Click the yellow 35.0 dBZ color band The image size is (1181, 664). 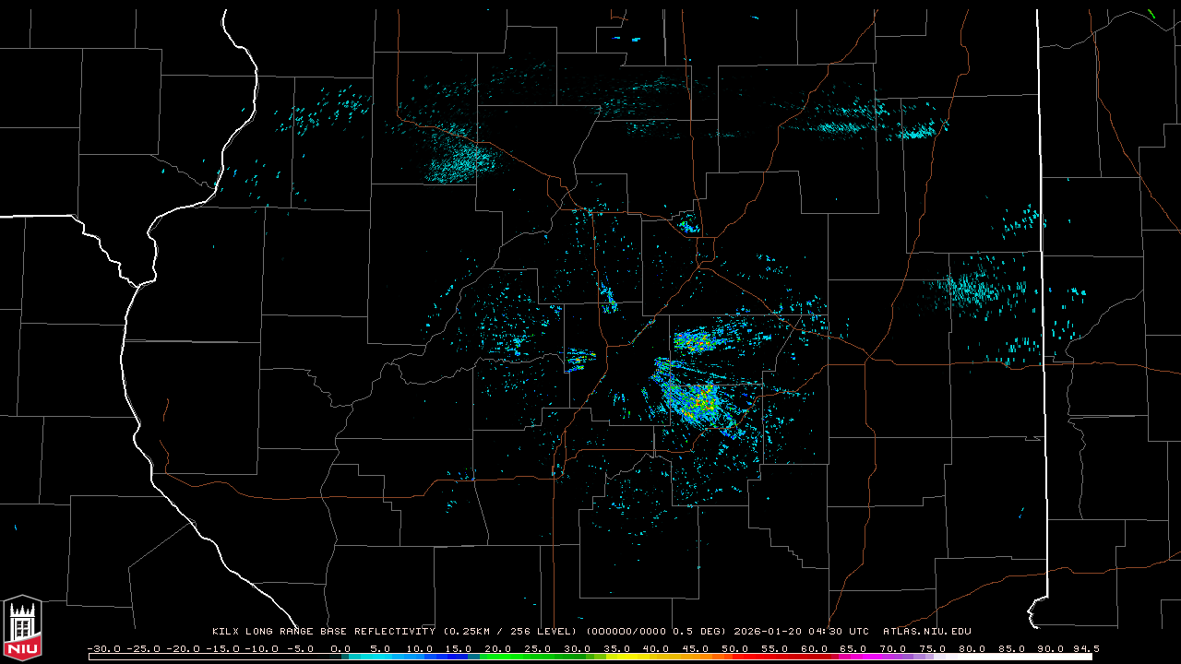(615, 657)
